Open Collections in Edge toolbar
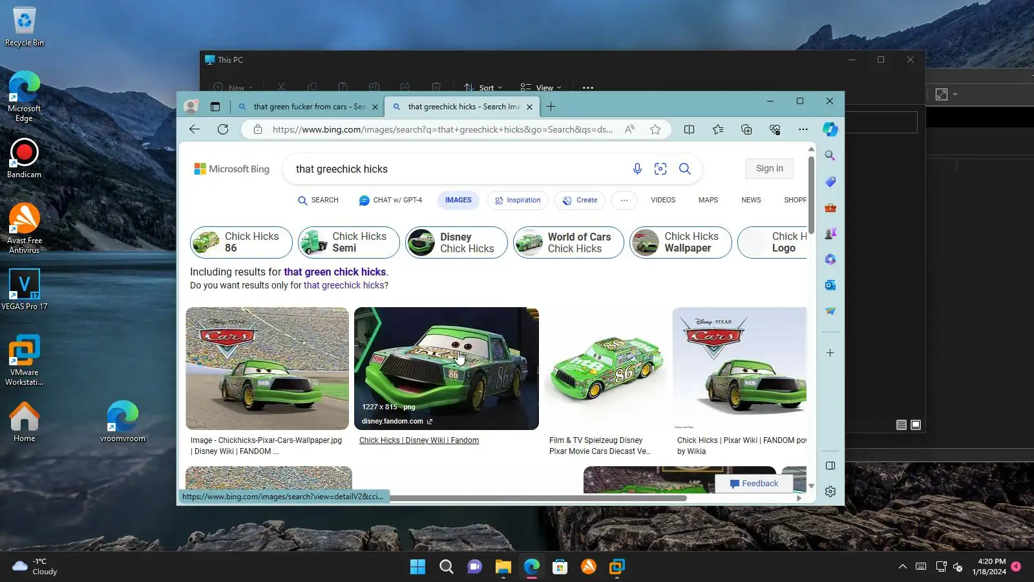1034x582 pixels. [x=746, y=129]
